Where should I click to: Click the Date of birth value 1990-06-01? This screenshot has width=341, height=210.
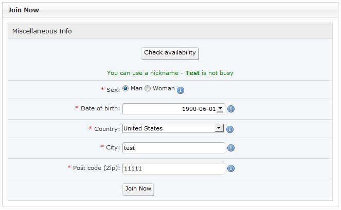(x=199, y=109)
